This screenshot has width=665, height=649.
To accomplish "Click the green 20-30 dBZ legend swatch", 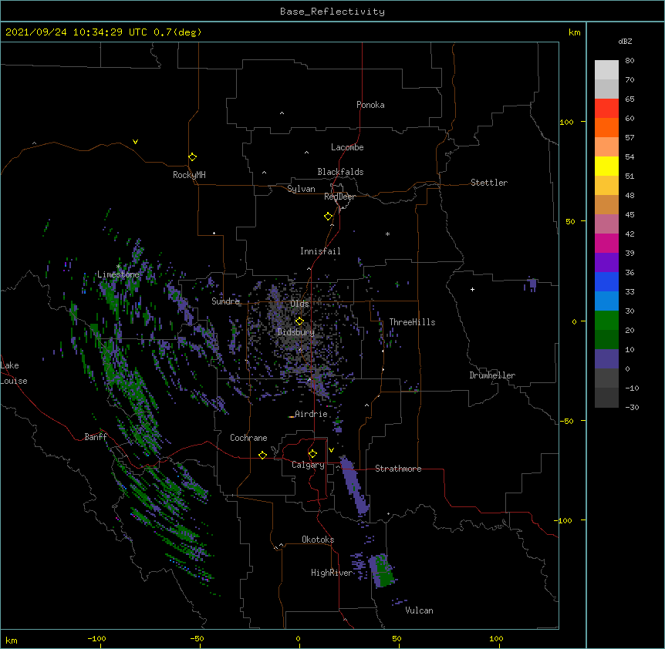I will point(606,321).
